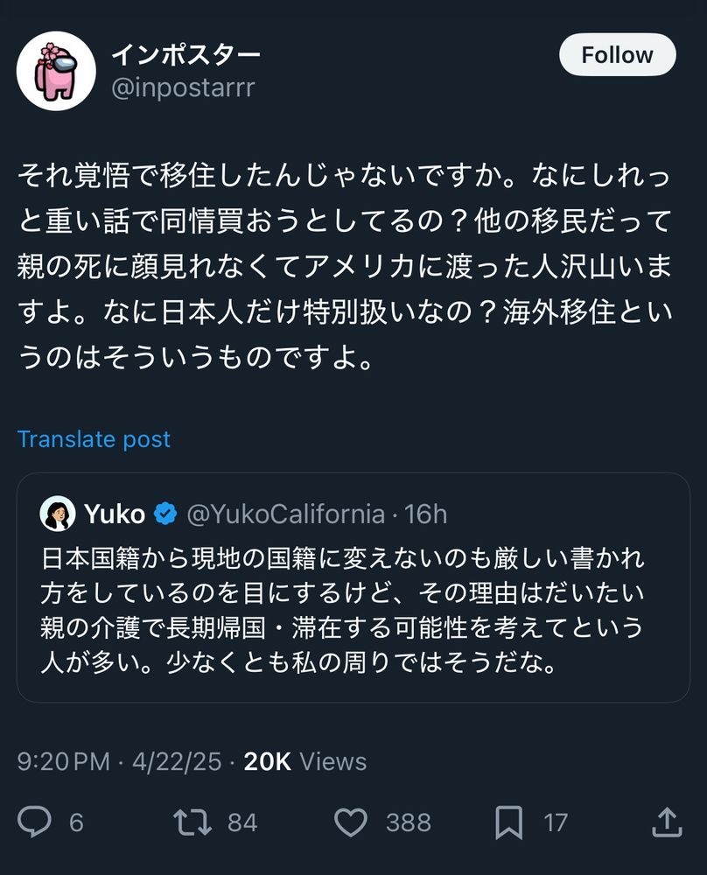Follow the インポスター account

617,55
